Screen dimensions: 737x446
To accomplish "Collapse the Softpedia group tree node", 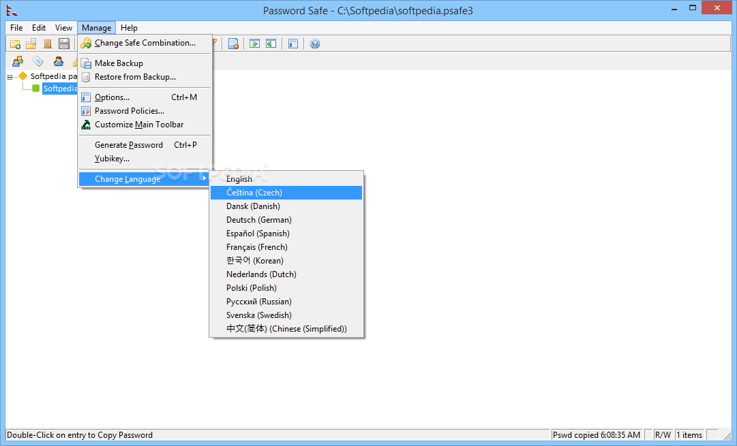I will click(10, 77).
